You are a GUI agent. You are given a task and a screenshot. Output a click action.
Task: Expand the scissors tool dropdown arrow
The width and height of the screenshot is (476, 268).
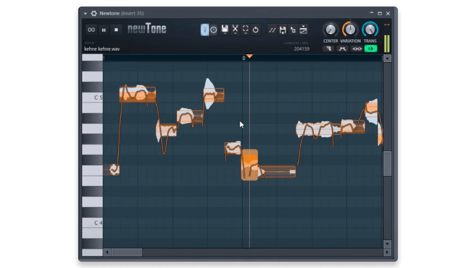(x=235, y=33)
